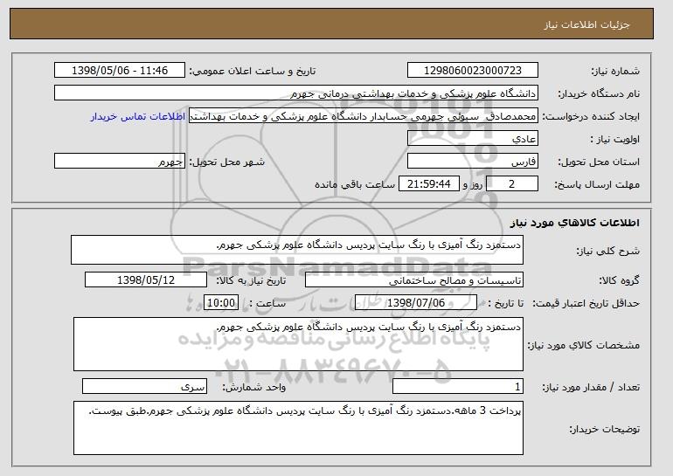Click the شرح کلی نیاز text box
The image size is (673, 476).
297,250
